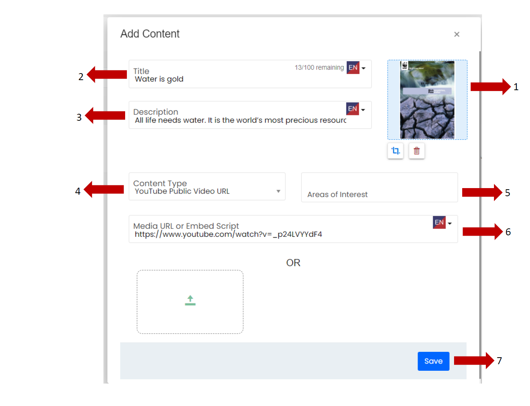Open the Content Type dropdown
The height and width of the screenshot is (406, 530).
(x=207, y=187)
